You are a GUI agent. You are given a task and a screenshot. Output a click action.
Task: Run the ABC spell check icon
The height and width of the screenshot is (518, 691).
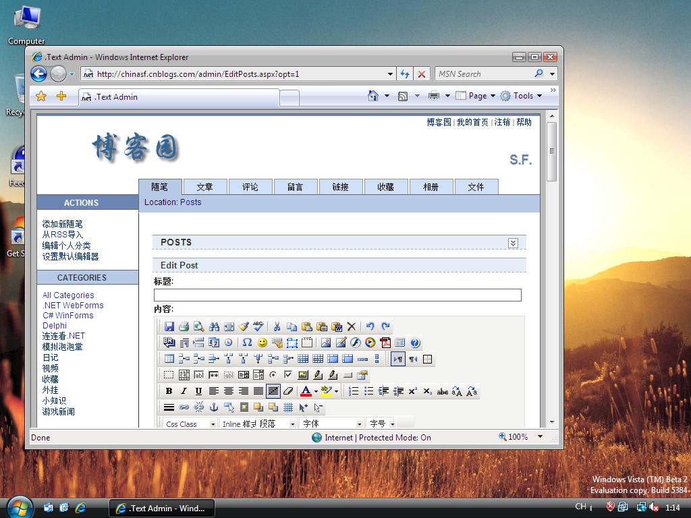[x=258, y=326]
